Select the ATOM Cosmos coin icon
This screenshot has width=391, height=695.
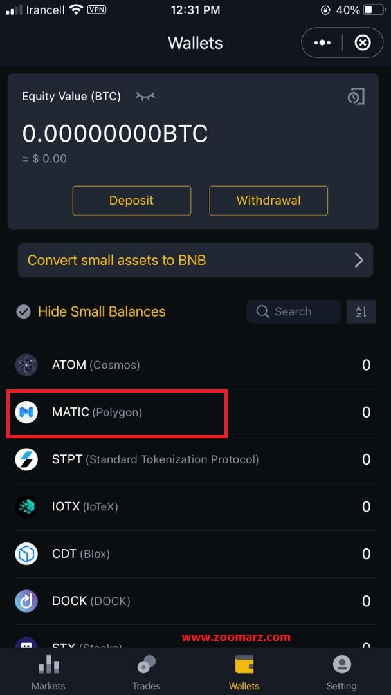(x=26, y=366)
